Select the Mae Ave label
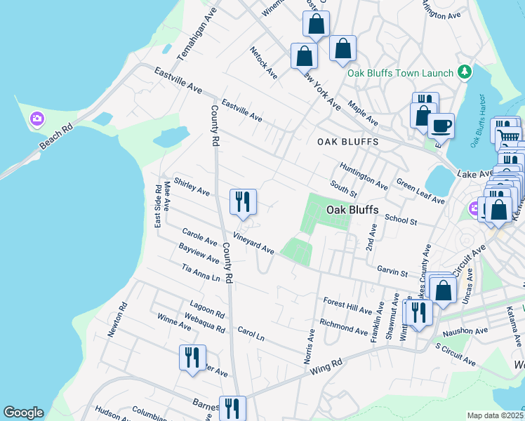 (x=167, y=196)
